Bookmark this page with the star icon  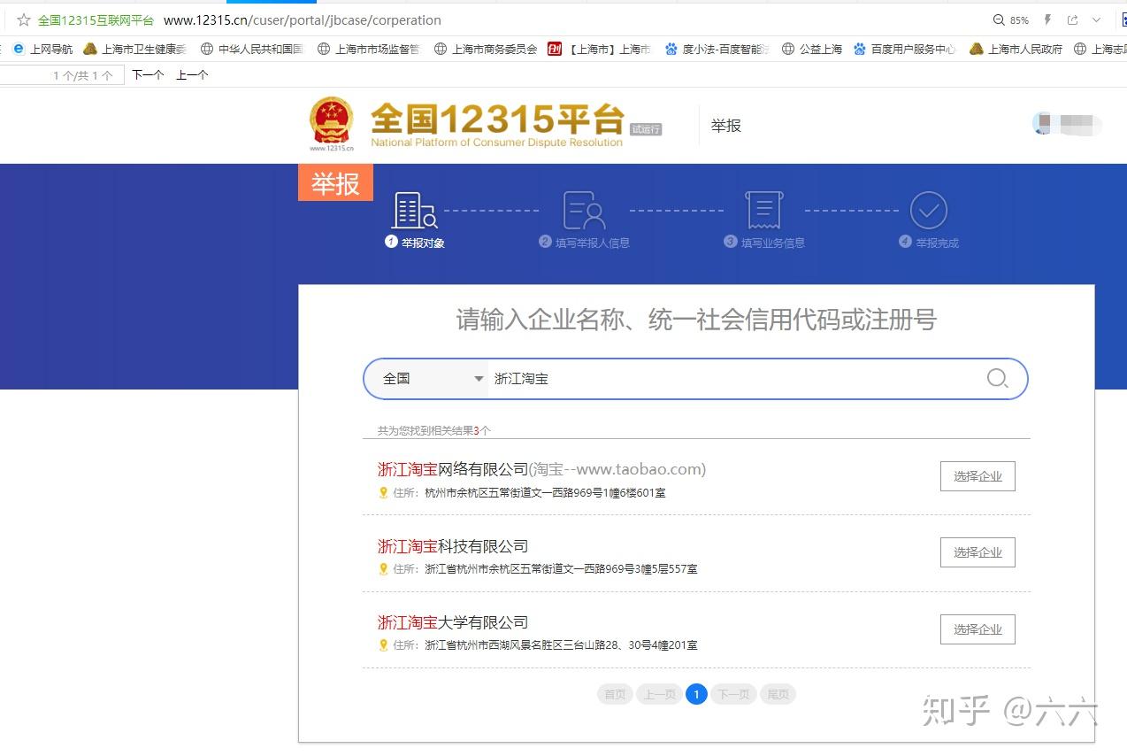tap(24, 19)
